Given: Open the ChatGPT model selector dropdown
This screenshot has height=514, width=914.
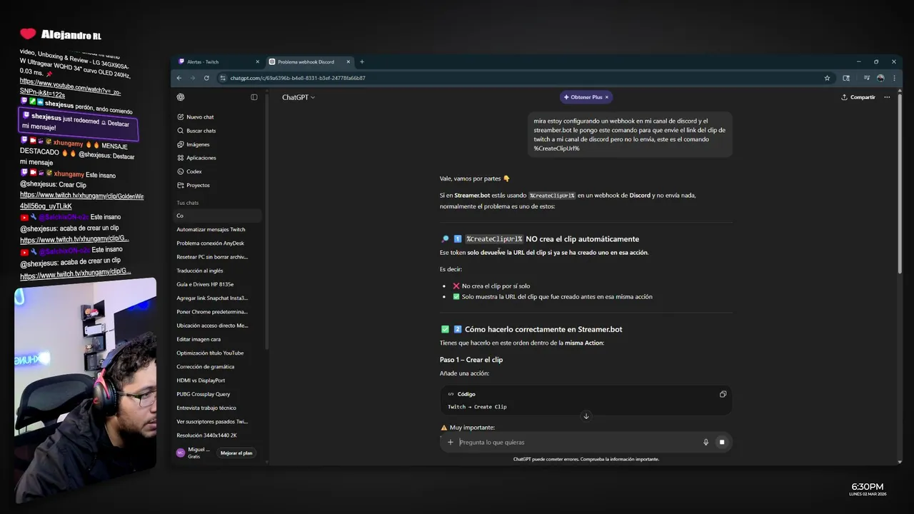Looking at the screenshot, I should pyautogui.click(x=298, y=97).
